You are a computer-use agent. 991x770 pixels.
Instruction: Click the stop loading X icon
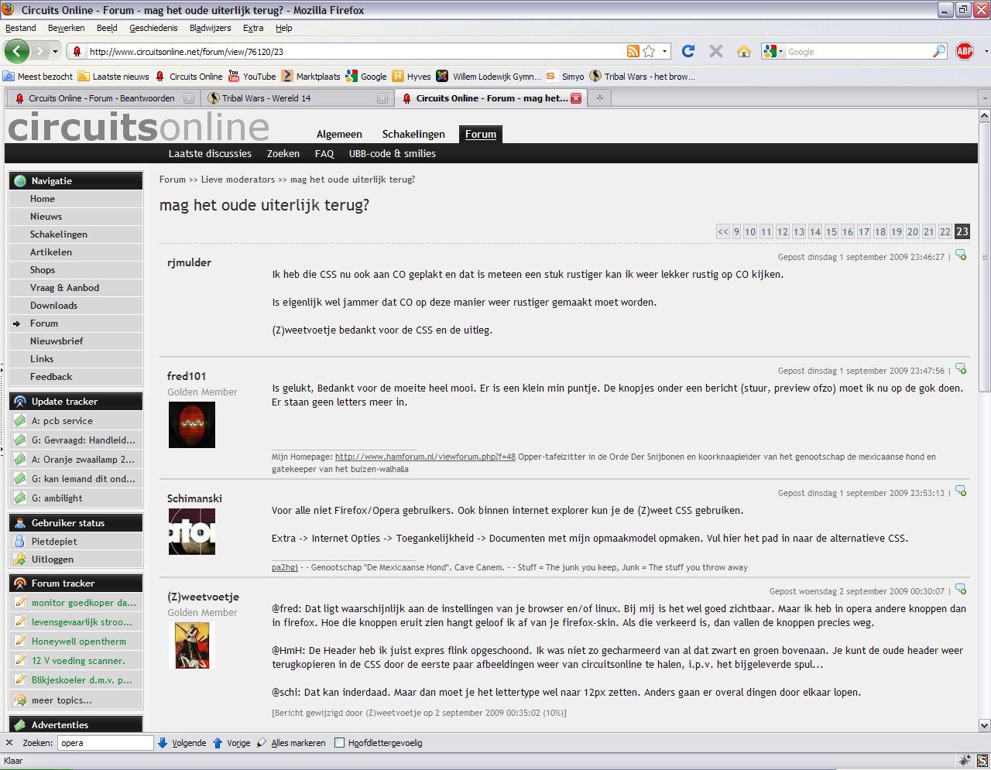715,51
